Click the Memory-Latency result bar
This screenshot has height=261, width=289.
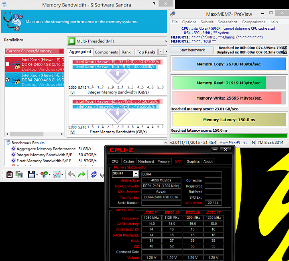[229, 120]
